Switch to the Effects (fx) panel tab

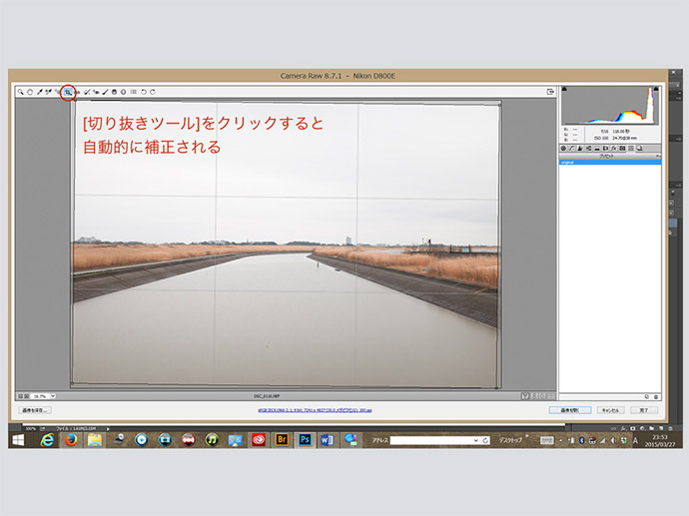(613, 149)
